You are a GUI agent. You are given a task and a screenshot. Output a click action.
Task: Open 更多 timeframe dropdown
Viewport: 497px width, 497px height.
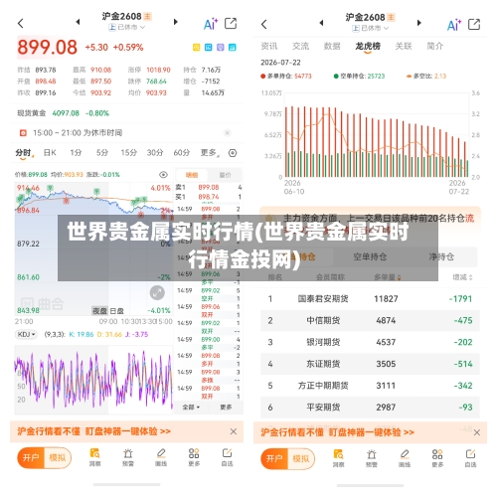(x=210, y=152)
